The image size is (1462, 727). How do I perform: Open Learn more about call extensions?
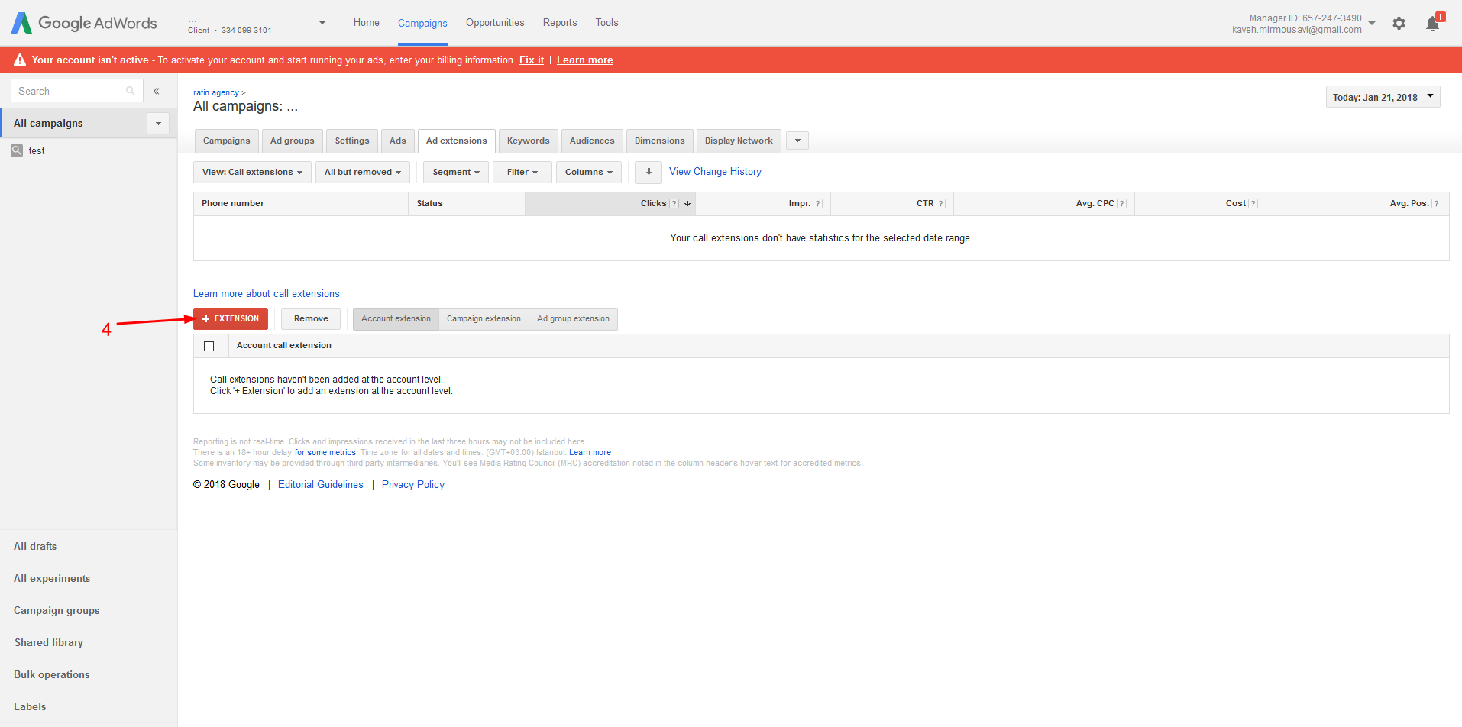[267, 294]
